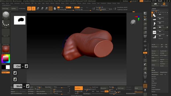The height and width of the screenshot is (96, 171).
Task: Open the Texture Off selector
Action: (6, 41)
